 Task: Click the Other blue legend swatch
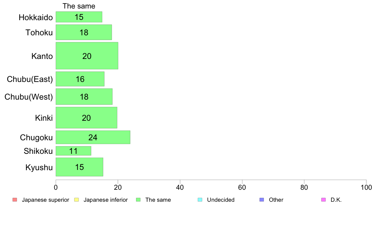[262, 200]
